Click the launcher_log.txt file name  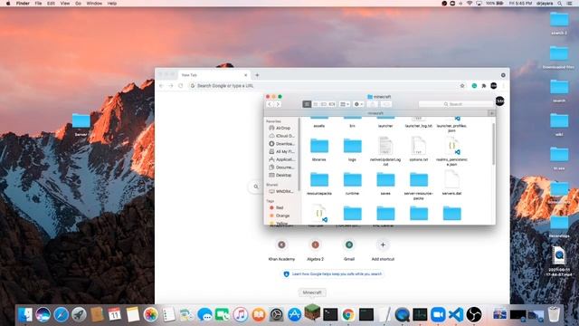418,126
